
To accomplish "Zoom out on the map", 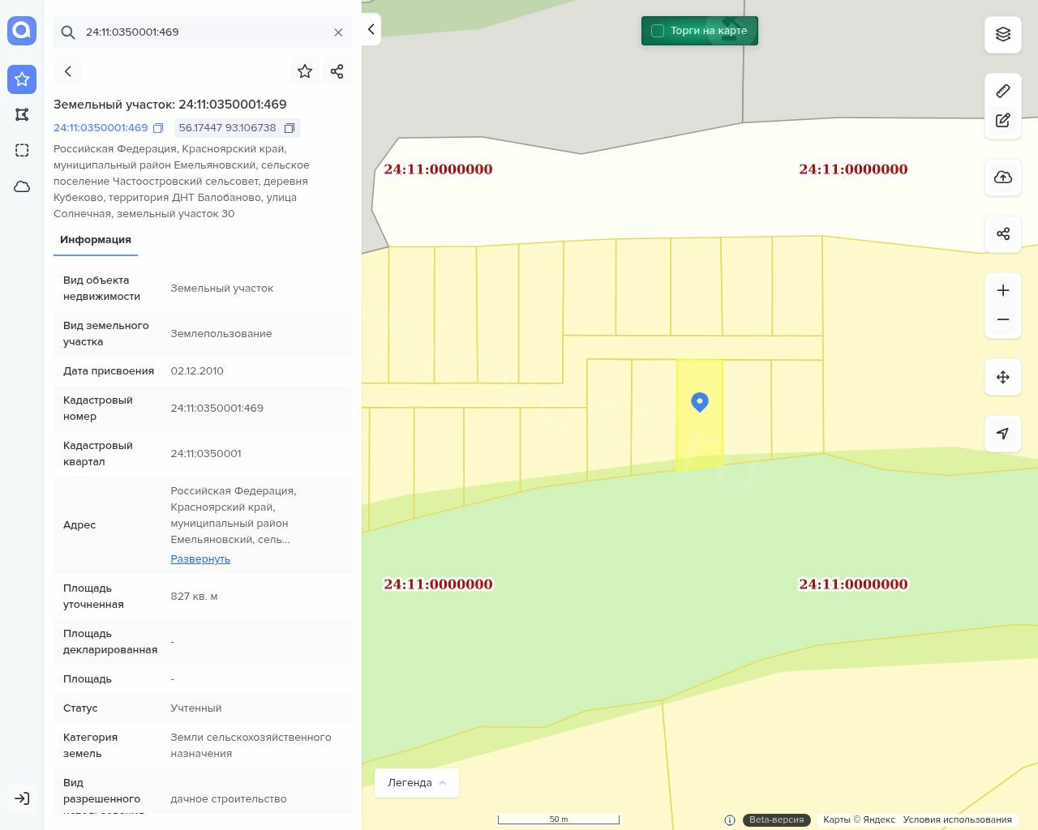I will tap(1003, 319).
